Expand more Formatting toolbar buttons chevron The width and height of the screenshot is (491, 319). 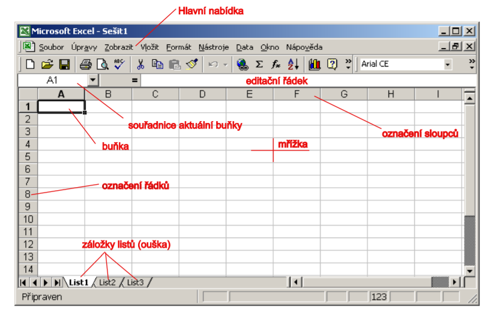472,64
